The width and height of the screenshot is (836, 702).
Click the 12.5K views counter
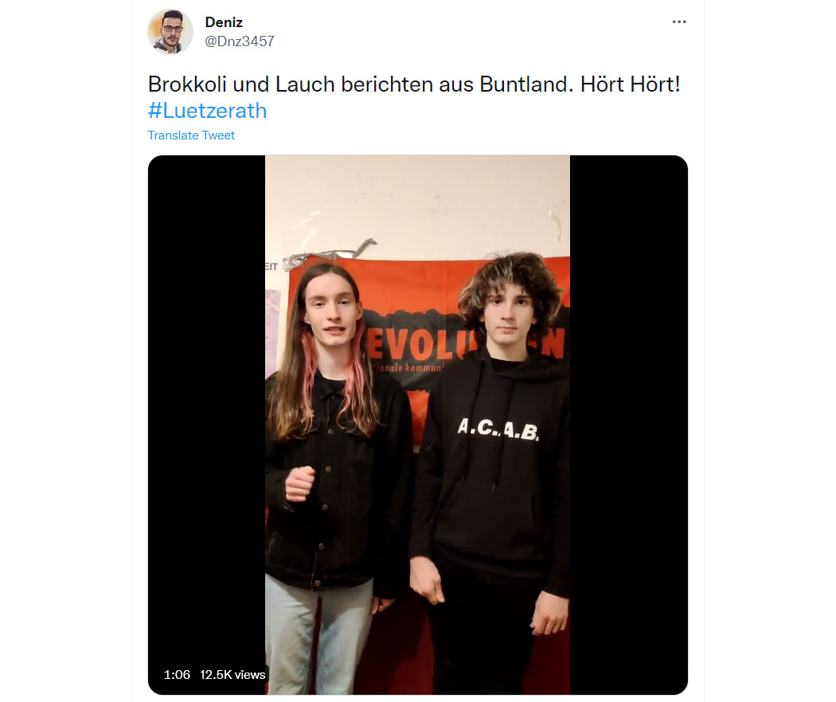point(232,675)
